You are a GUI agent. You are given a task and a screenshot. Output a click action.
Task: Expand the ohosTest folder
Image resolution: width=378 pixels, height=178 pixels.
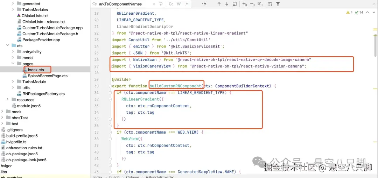pyautogui.click(x=2, y=118)
